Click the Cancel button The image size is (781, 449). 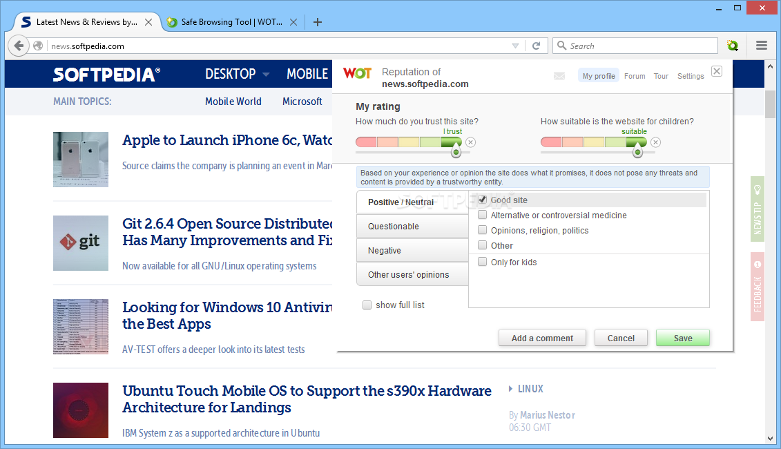(621, 338)
